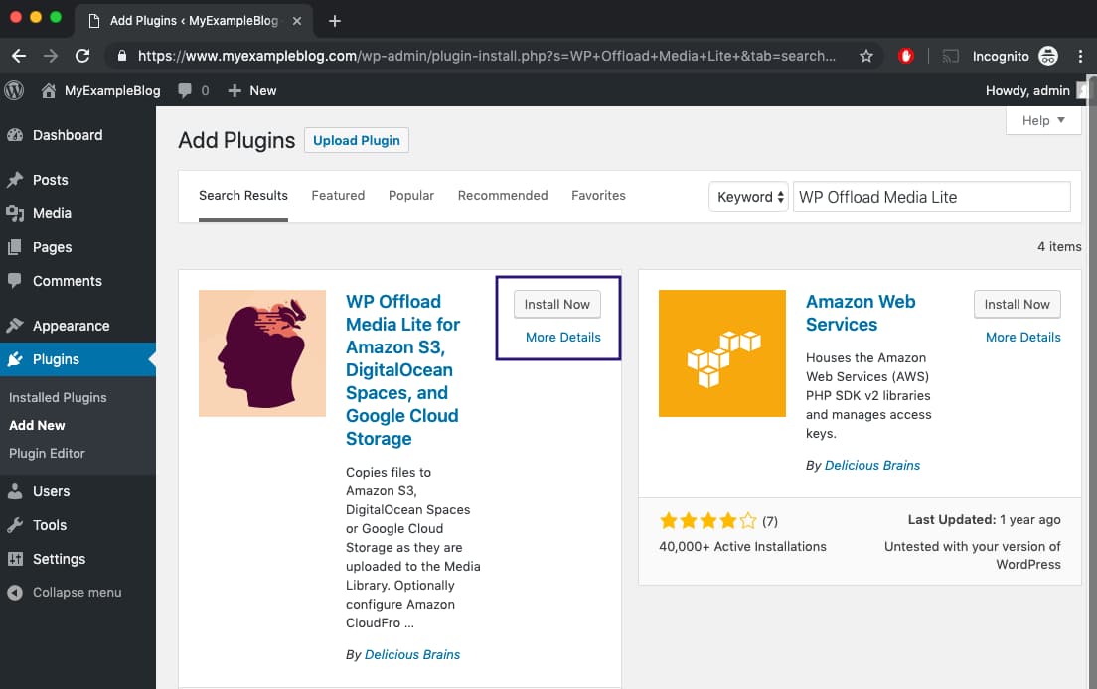Expand the Help dropdown panel
The width and height of the screenshot is (1097, 689).
click(x=1043, y=120)
